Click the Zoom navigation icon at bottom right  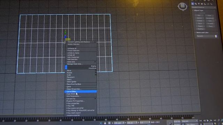point(219,120)
